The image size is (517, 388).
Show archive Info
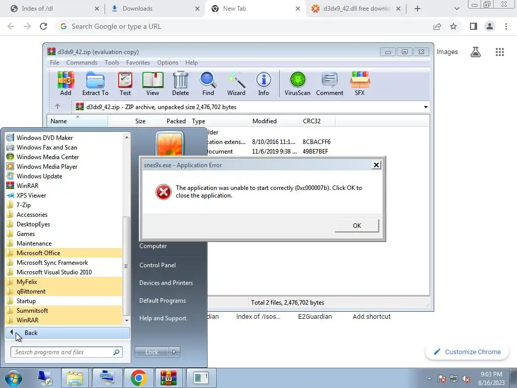[x=264, y=84]
